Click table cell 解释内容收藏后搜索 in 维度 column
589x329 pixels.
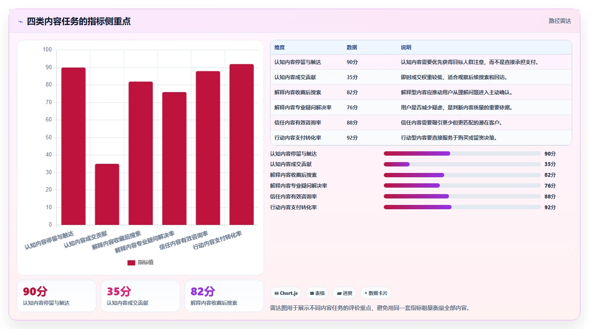point(298,93)
